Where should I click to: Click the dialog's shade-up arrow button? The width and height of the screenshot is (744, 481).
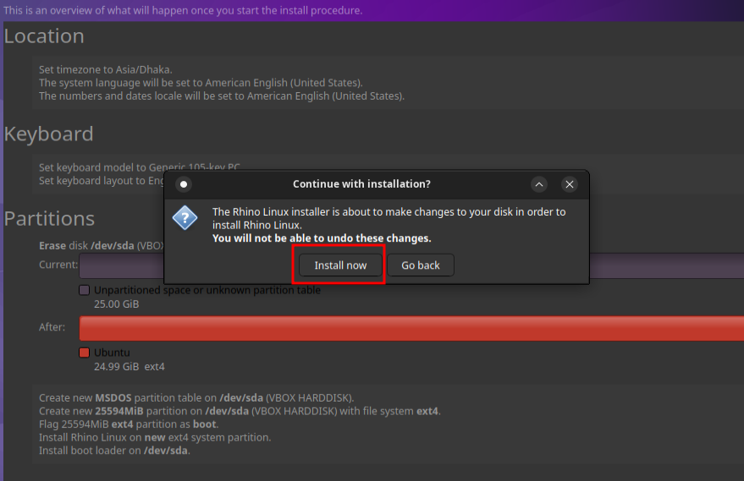click(x=539, y=184)
